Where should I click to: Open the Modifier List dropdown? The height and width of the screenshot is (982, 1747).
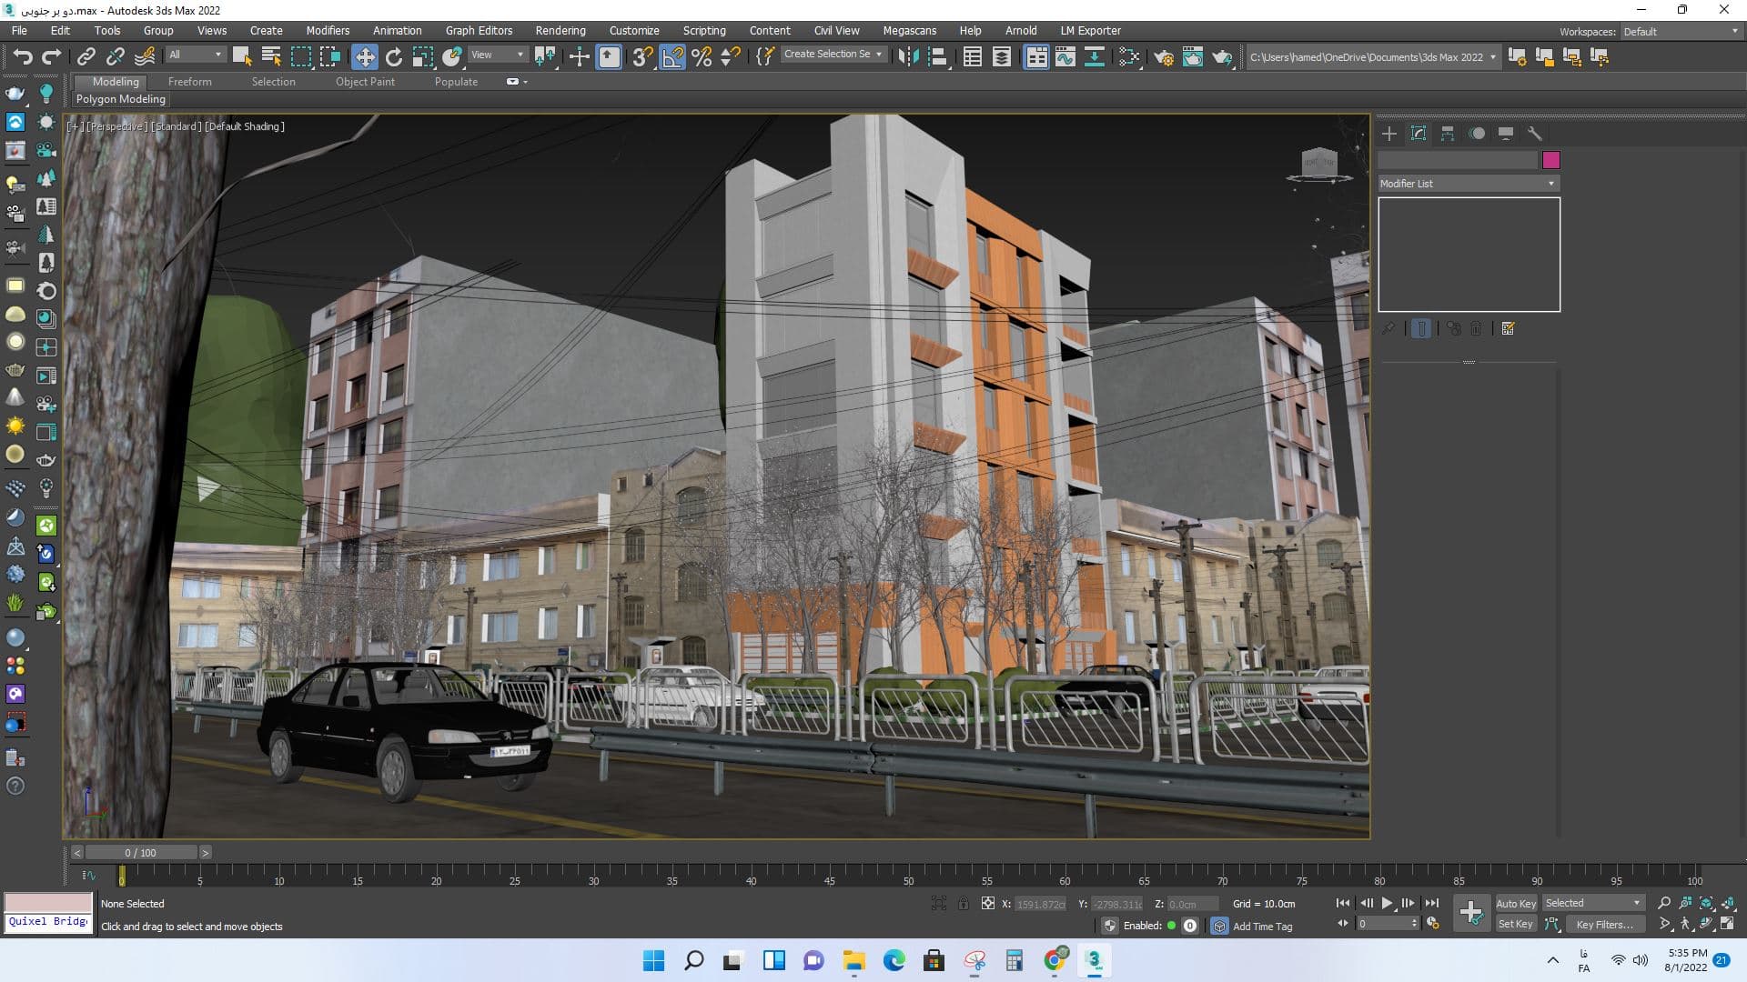pos(1468,184)
